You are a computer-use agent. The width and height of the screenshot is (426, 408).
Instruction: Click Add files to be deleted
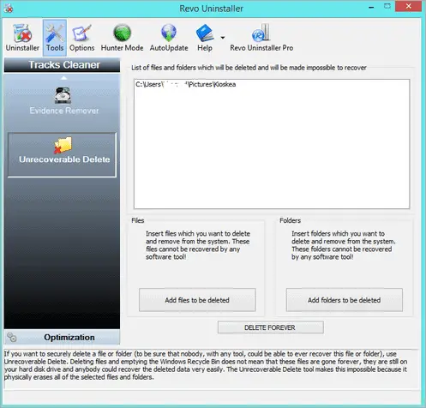click(197, 300)
